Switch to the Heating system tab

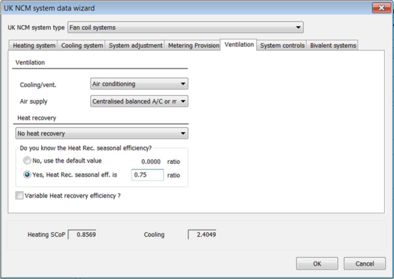(34, 46)
